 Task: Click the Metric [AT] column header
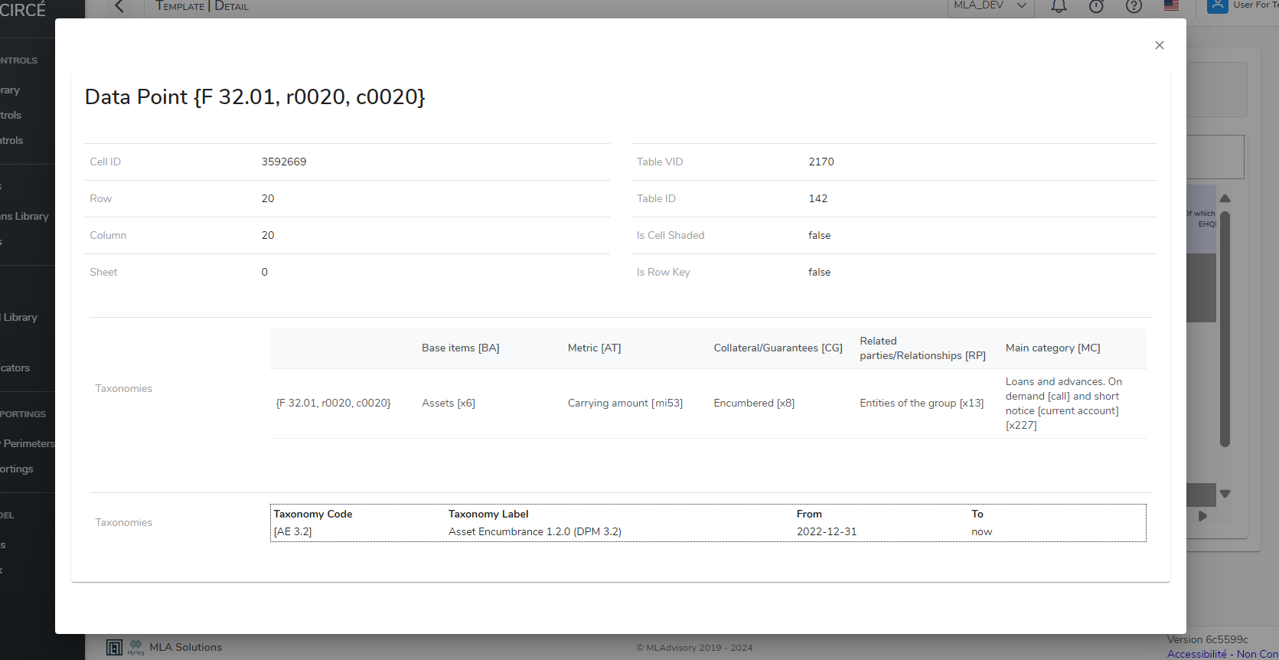click(x=595, y=348)
